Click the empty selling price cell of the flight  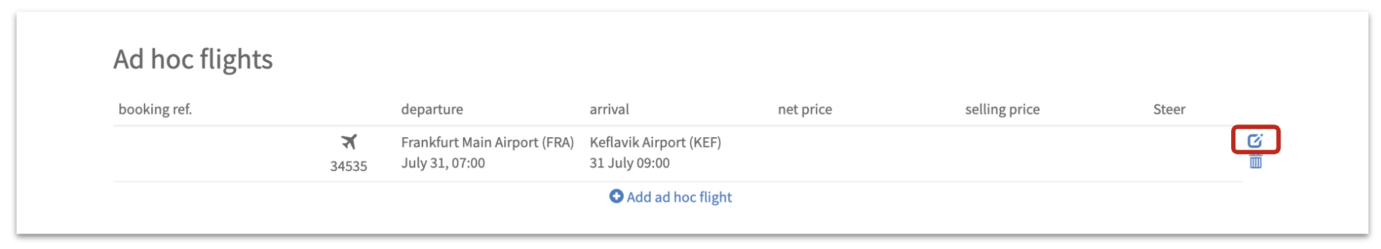[1054, 153]
